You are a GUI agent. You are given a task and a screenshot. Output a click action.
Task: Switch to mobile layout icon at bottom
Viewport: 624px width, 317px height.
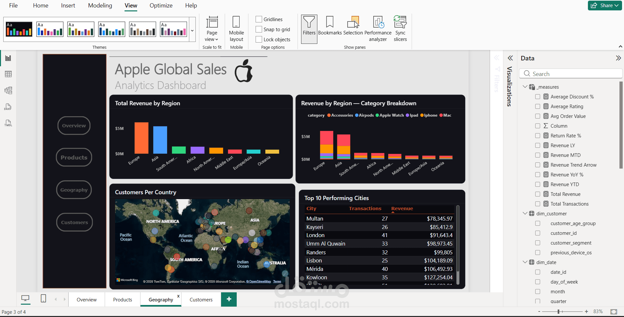pyautogui.click(x=43, y=298)
